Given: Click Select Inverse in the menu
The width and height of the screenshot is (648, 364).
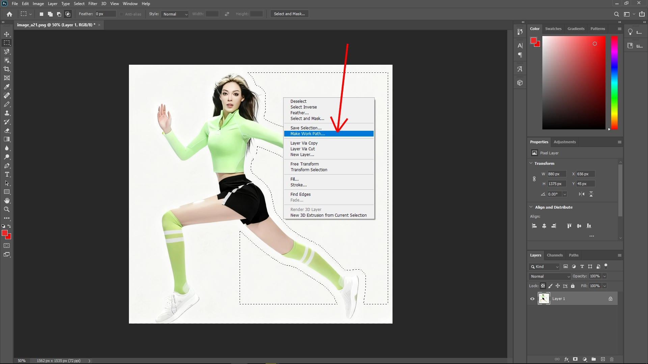Looking at the screenshot, I should [x=303, y=107].
